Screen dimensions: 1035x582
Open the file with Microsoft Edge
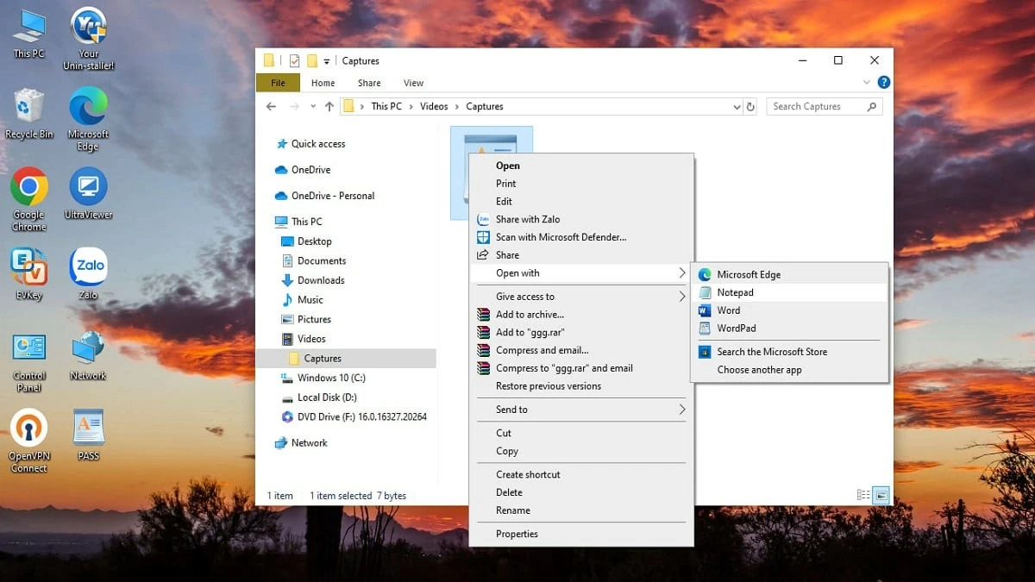(x=749, y=273)
